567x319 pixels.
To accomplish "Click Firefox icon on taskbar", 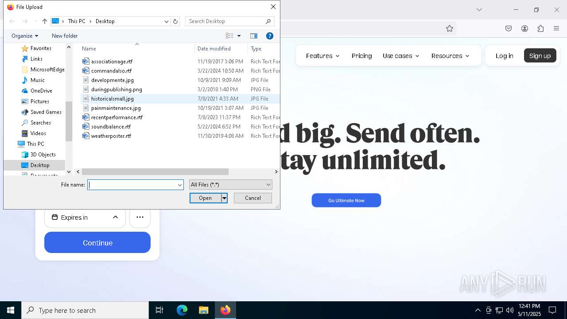I will [225, 310].
